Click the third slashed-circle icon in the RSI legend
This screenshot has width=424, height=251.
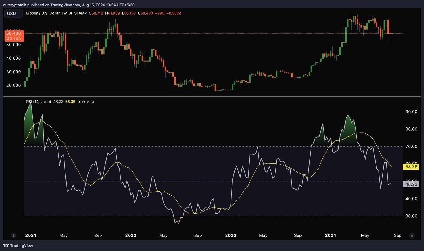pos(88,102)
